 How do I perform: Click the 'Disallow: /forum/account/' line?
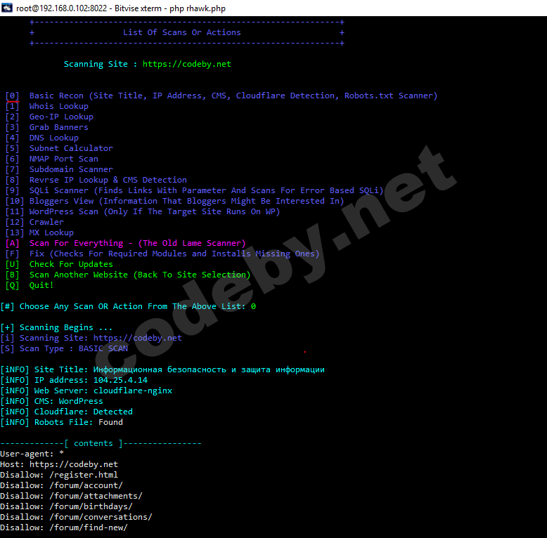point(61,486)
